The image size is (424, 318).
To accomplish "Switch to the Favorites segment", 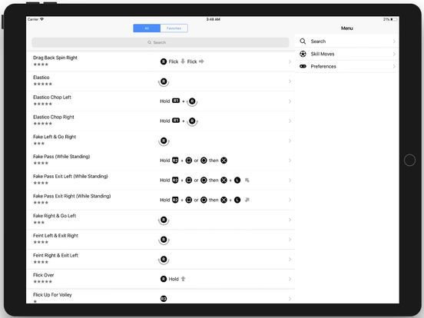I will 174,28.
